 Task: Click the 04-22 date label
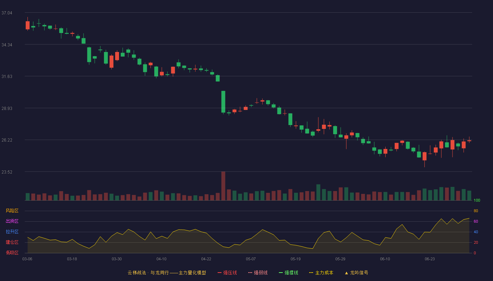pyautogui.click(x=206, y=259)
